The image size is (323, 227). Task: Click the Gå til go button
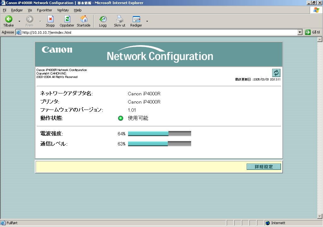point(313,32)
